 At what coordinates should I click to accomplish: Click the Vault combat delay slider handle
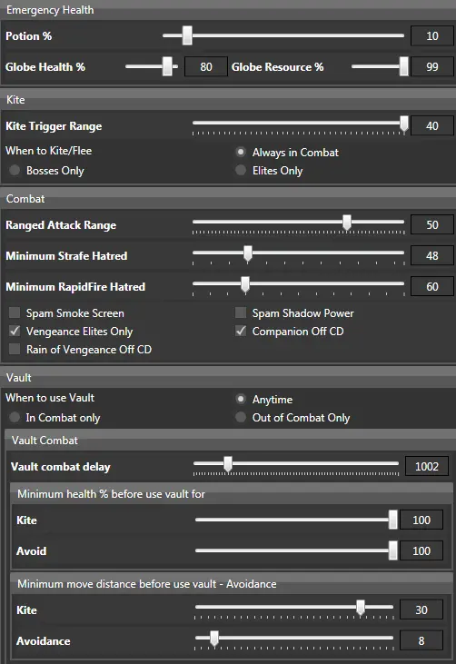(228, 464)
